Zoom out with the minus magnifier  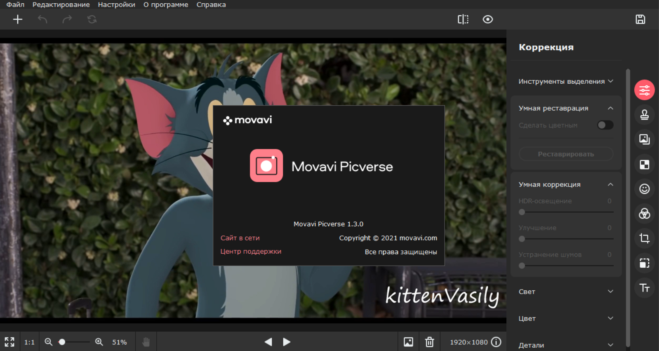click(x=49, y=342)
